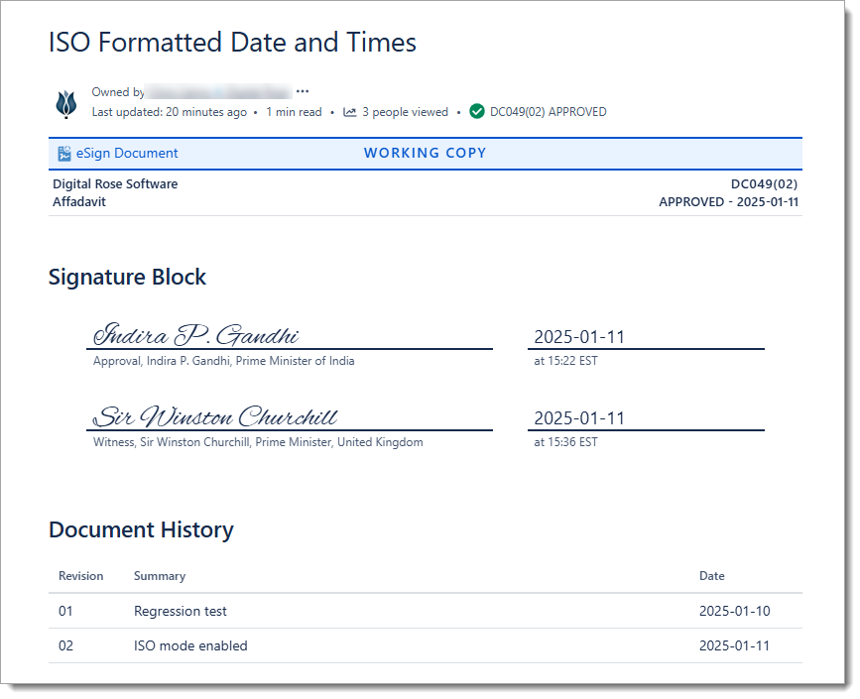Open the 3 people viewed analytics
The height and width of the screenshot is (699, 860).
(405, 112)
